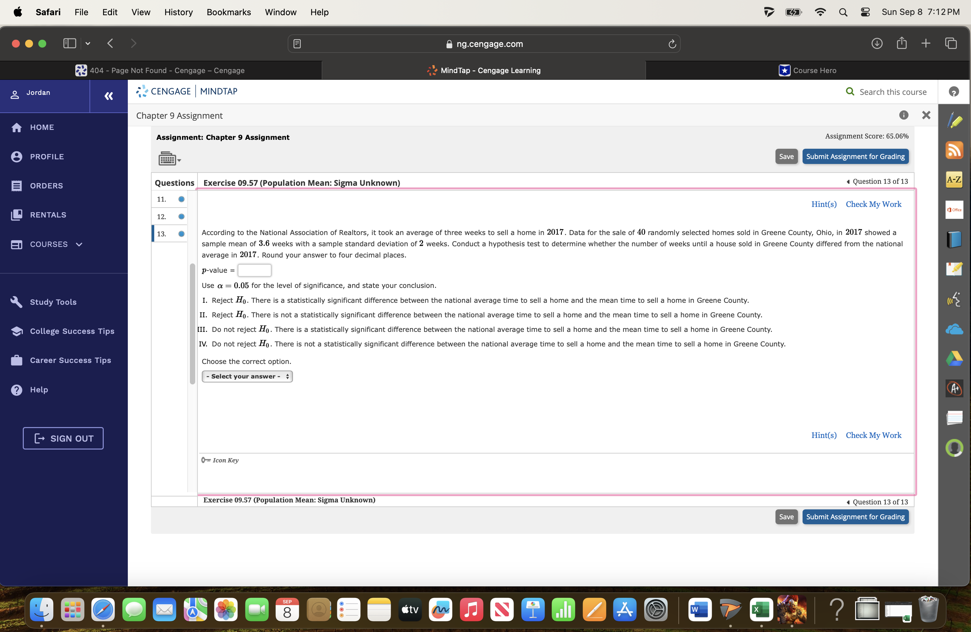Click the p-value input field

254,270
